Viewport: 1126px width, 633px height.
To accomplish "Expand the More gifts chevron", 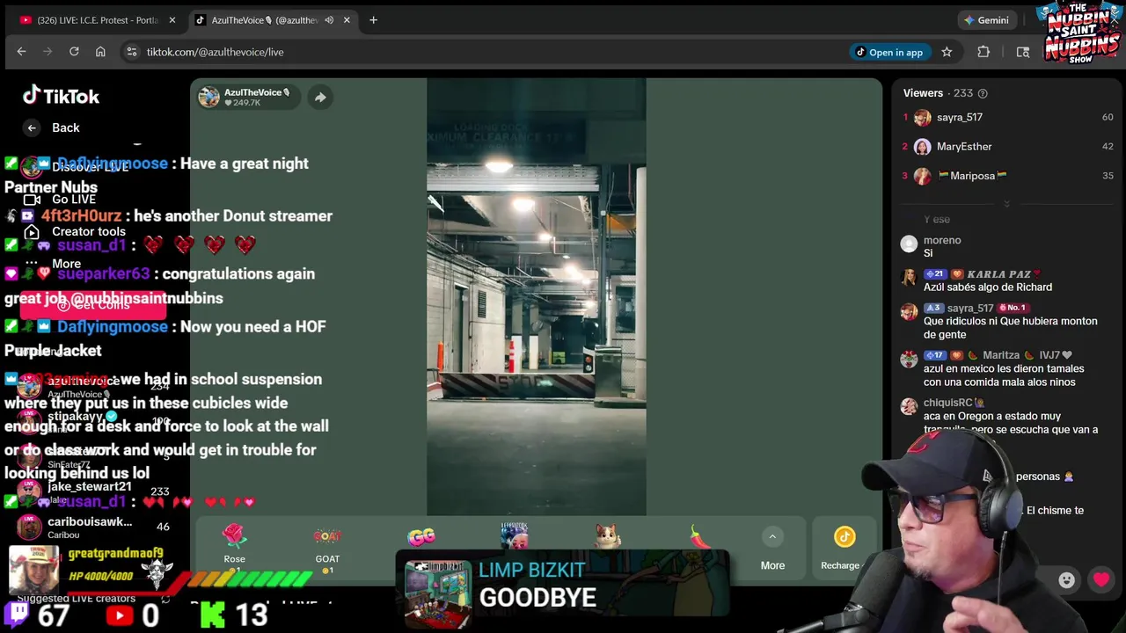I will pyautogui.click(x=772, y=536).
